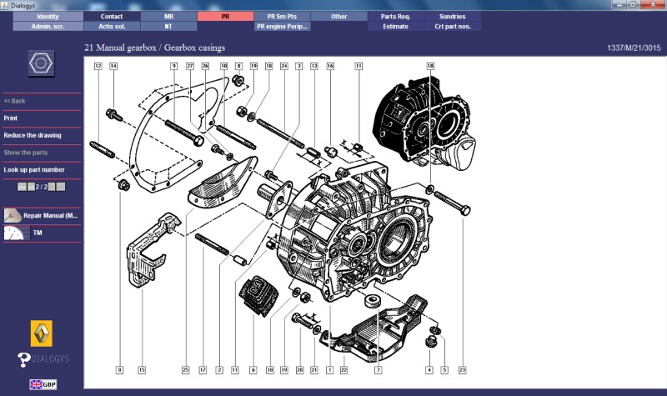
Task: Go back using the << Back link
Action: point(14,101)
